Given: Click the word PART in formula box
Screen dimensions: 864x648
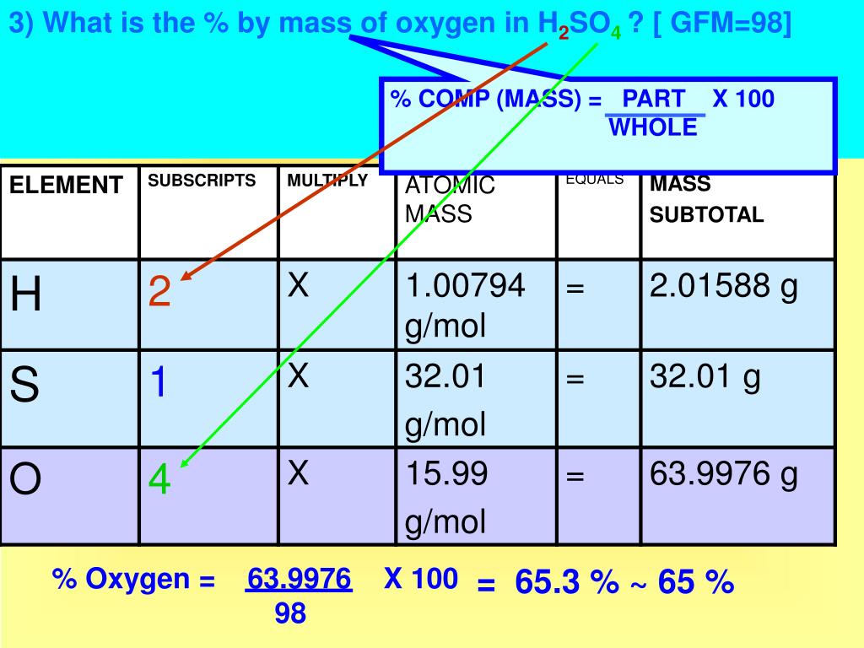Looking at the screenshot, I should tap(654, 99).
